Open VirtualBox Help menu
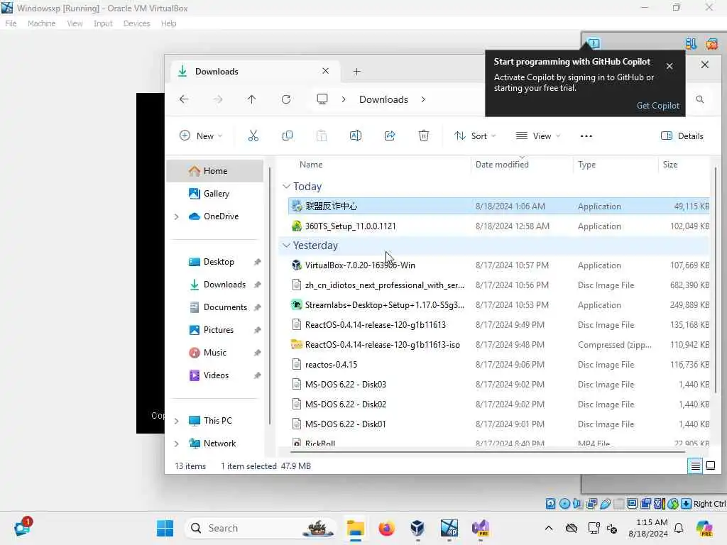727x545 pixels. [x=168, y=23]
